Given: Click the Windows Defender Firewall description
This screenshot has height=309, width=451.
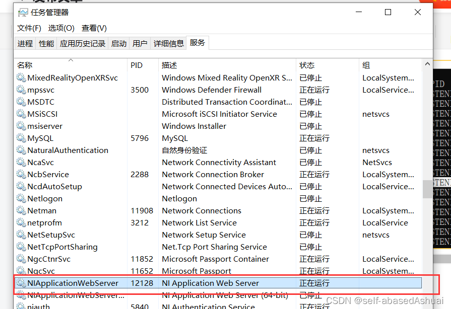Looking at the screenshot, I should pos(212,90).
